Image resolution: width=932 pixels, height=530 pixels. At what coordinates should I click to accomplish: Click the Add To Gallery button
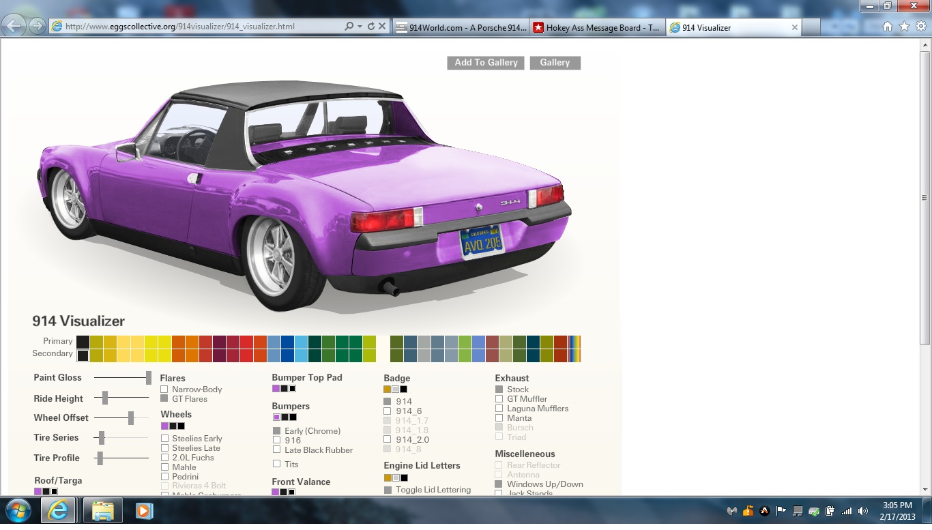pos(486,63)
